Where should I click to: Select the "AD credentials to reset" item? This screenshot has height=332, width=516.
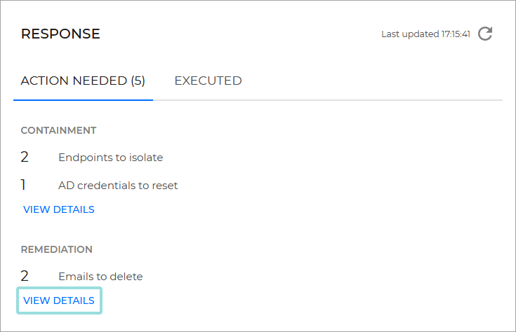(x=118, y=186)
